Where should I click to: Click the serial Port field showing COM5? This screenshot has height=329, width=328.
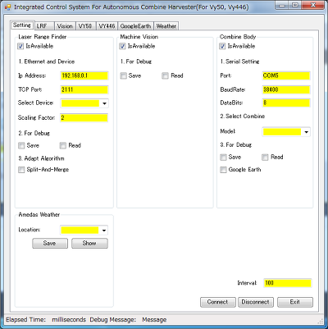tap(286, 75)
